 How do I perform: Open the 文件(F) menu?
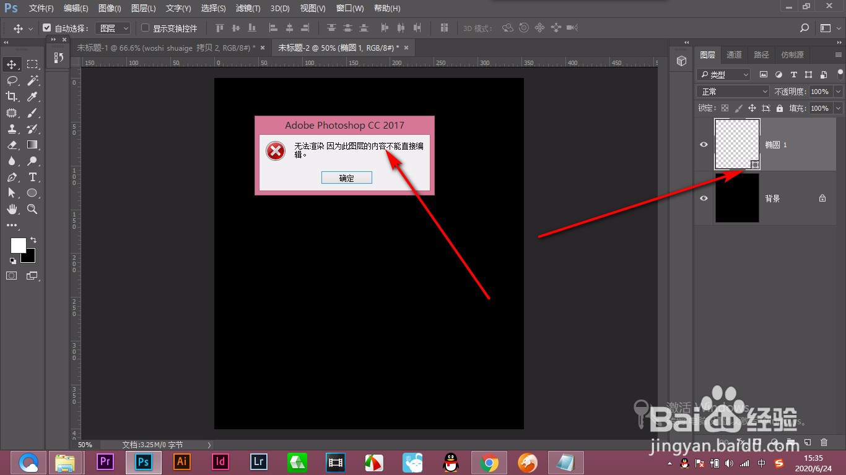pyautogui.click(x=41, y=8)
